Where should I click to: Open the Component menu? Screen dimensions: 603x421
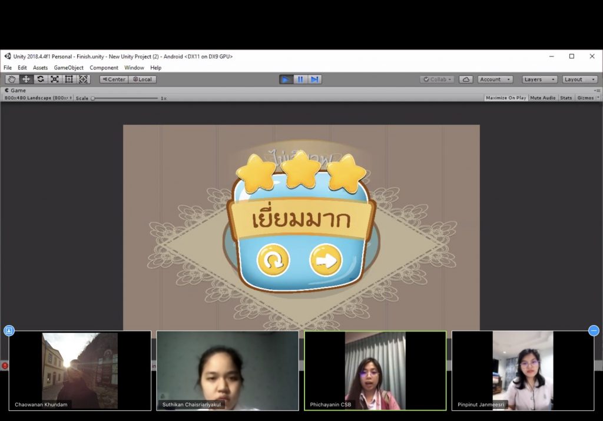point(104,68)
